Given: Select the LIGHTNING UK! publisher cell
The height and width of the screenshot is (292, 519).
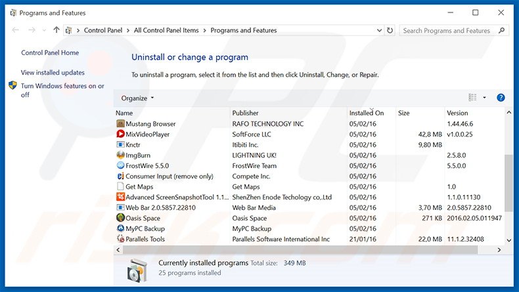Looking at the screenshot, I should coord(254,156).
